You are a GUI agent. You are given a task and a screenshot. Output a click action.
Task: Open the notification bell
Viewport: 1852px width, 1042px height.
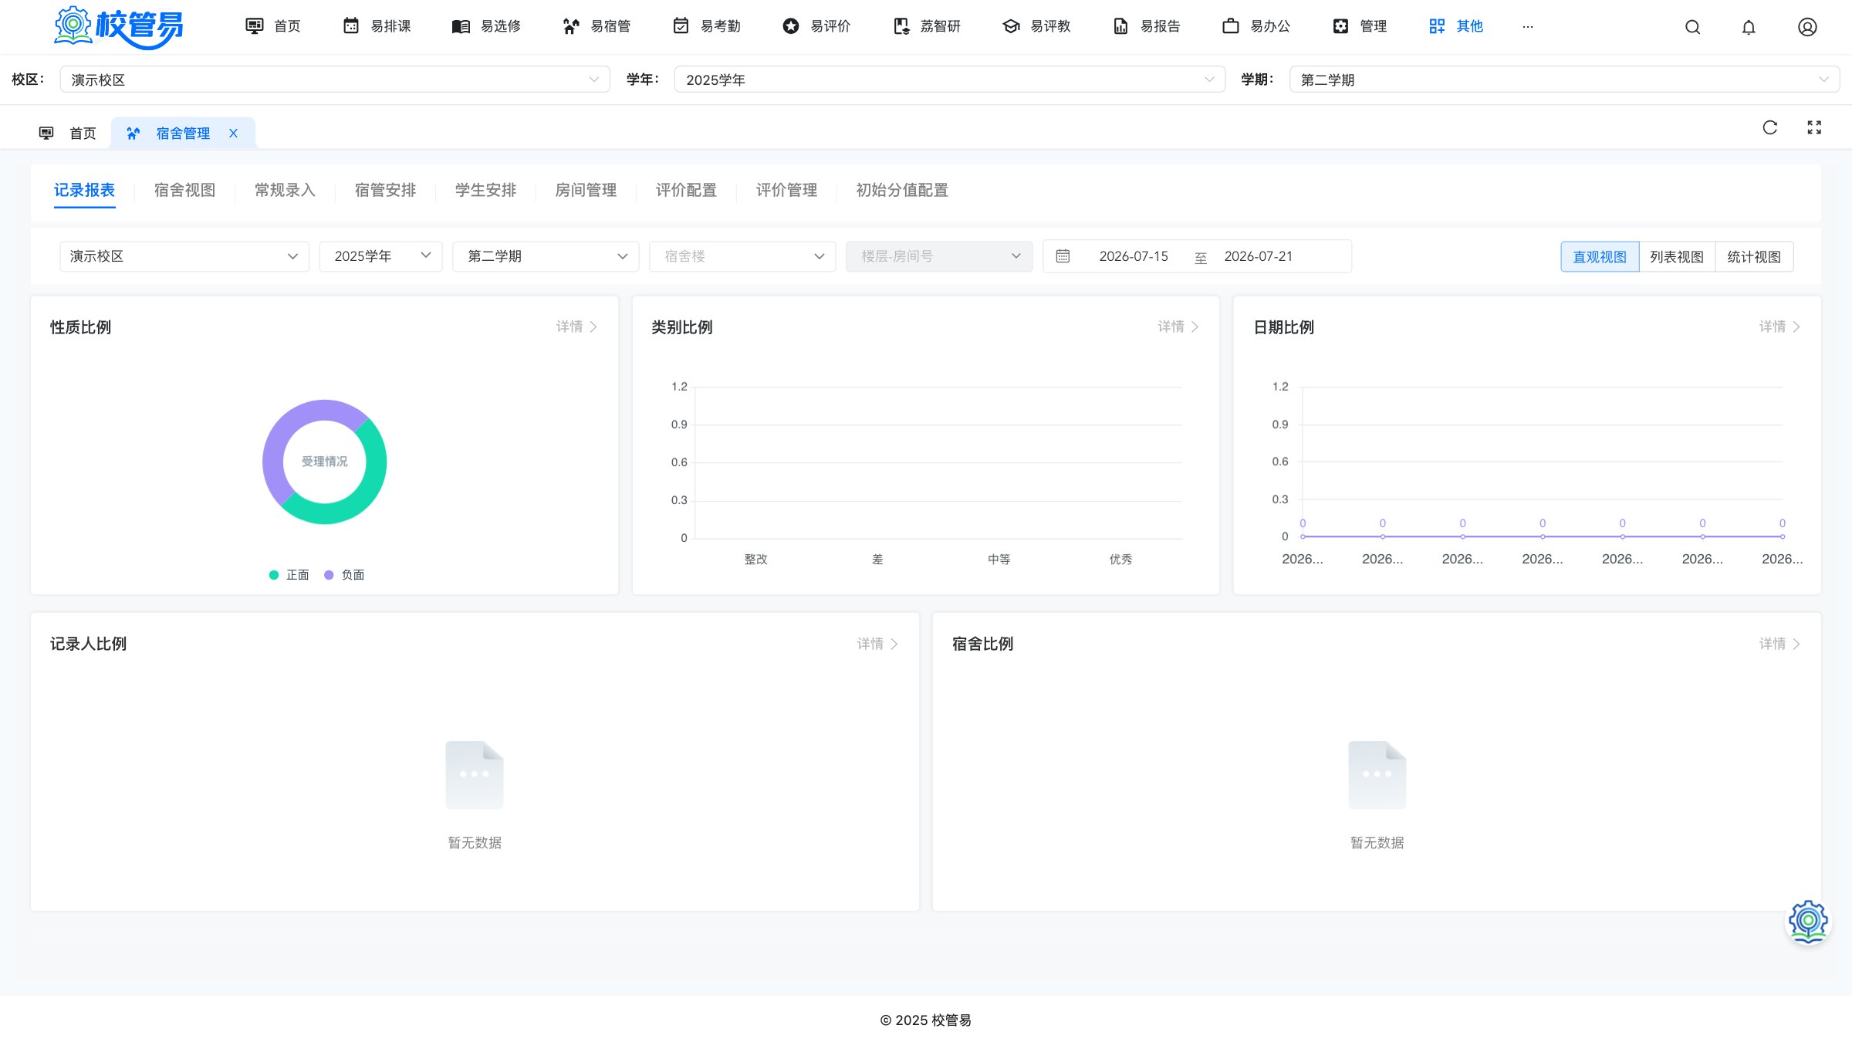(x=1749, y=27)
